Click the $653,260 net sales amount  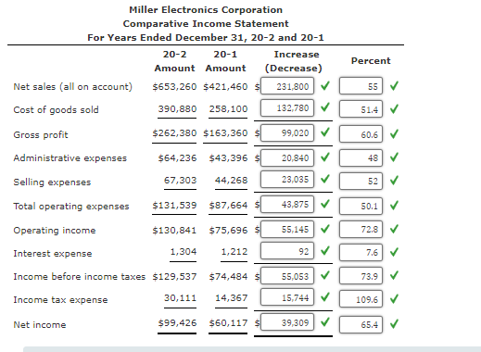pyautogui.click(x=174, y=87)
